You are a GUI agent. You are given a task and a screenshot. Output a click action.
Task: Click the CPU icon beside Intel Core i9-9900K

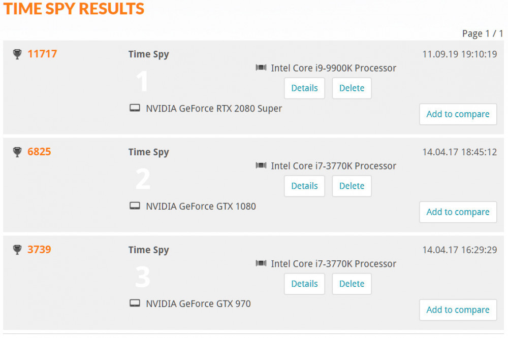(261, 67)
